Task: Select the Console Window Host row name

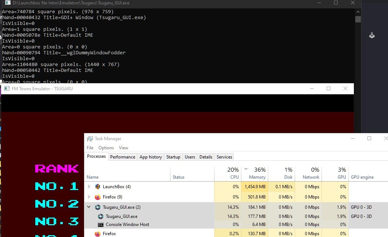Action: [127, 225]
